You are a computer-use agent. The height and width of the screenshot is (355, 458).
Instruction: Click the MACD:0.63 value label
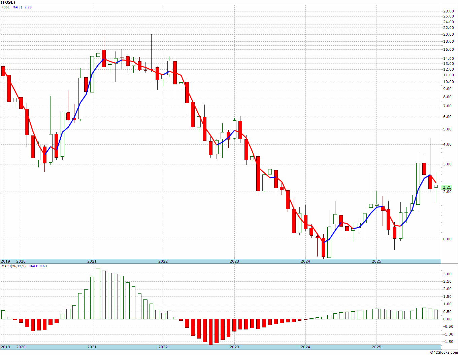coord(38,266)
